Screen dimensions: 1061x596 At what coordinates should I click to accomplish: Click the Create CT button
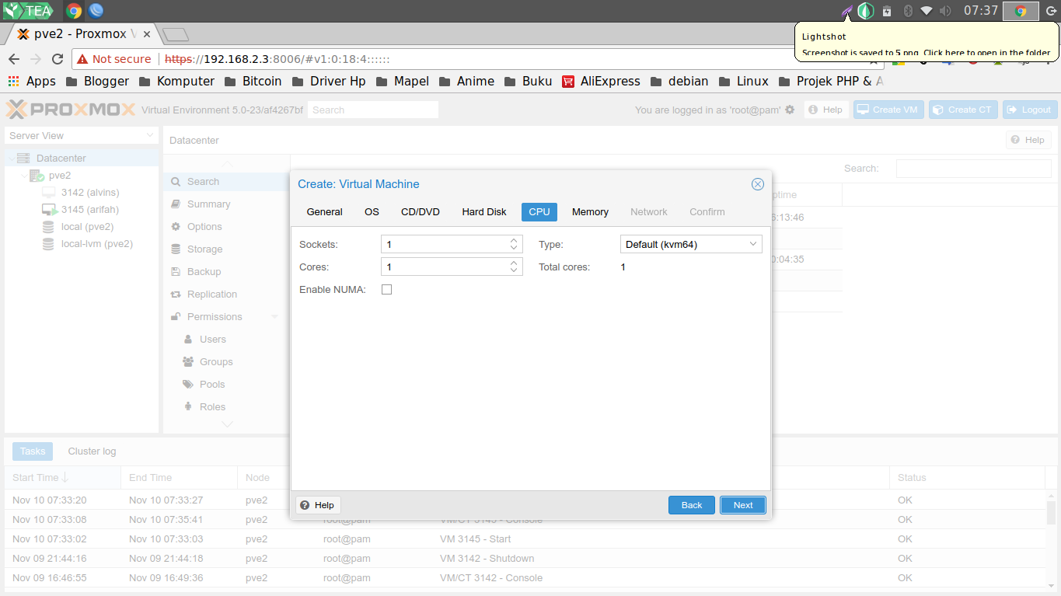point(963,110)
